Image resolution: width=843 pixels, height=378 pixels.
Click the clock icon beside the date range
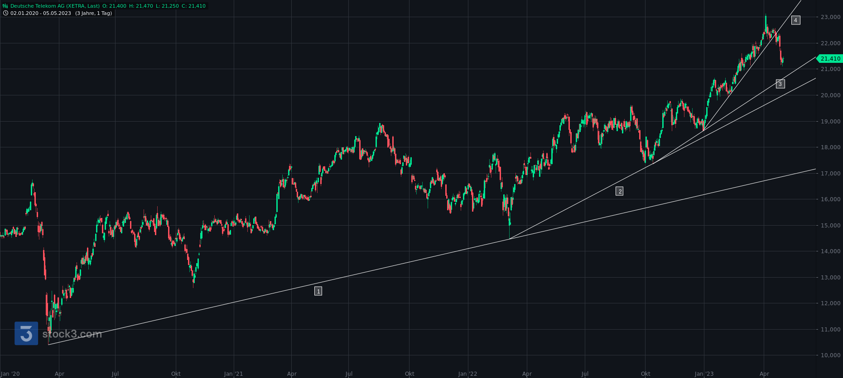click(5, 13)
